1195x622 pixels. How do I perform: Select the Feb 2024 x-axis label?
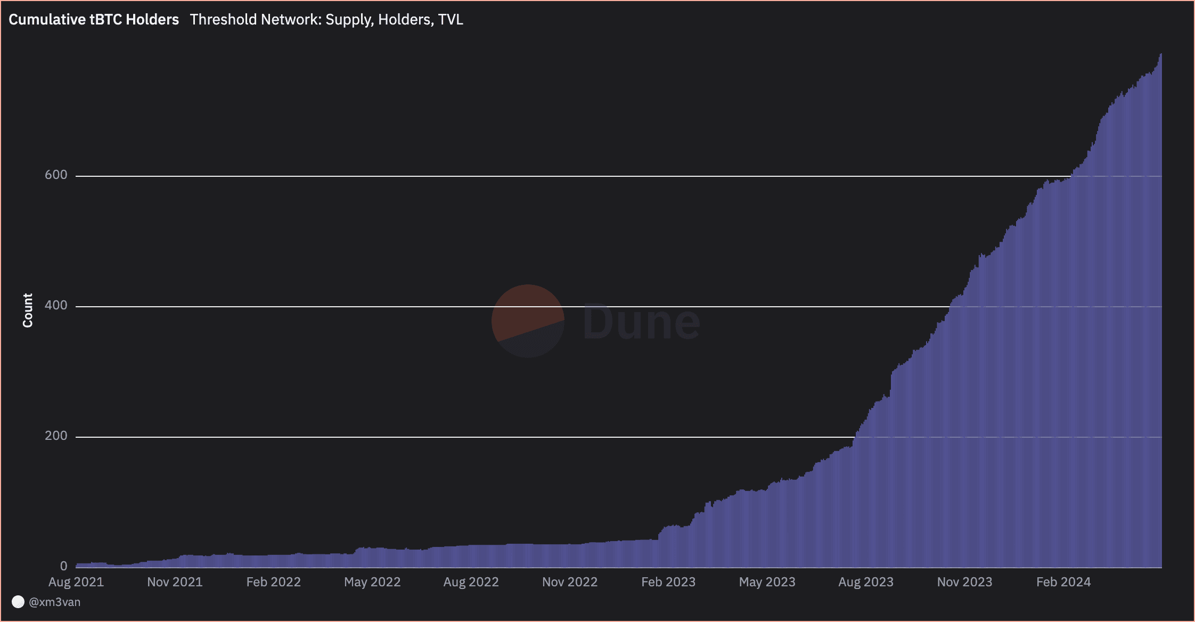tap(1063, 582)
